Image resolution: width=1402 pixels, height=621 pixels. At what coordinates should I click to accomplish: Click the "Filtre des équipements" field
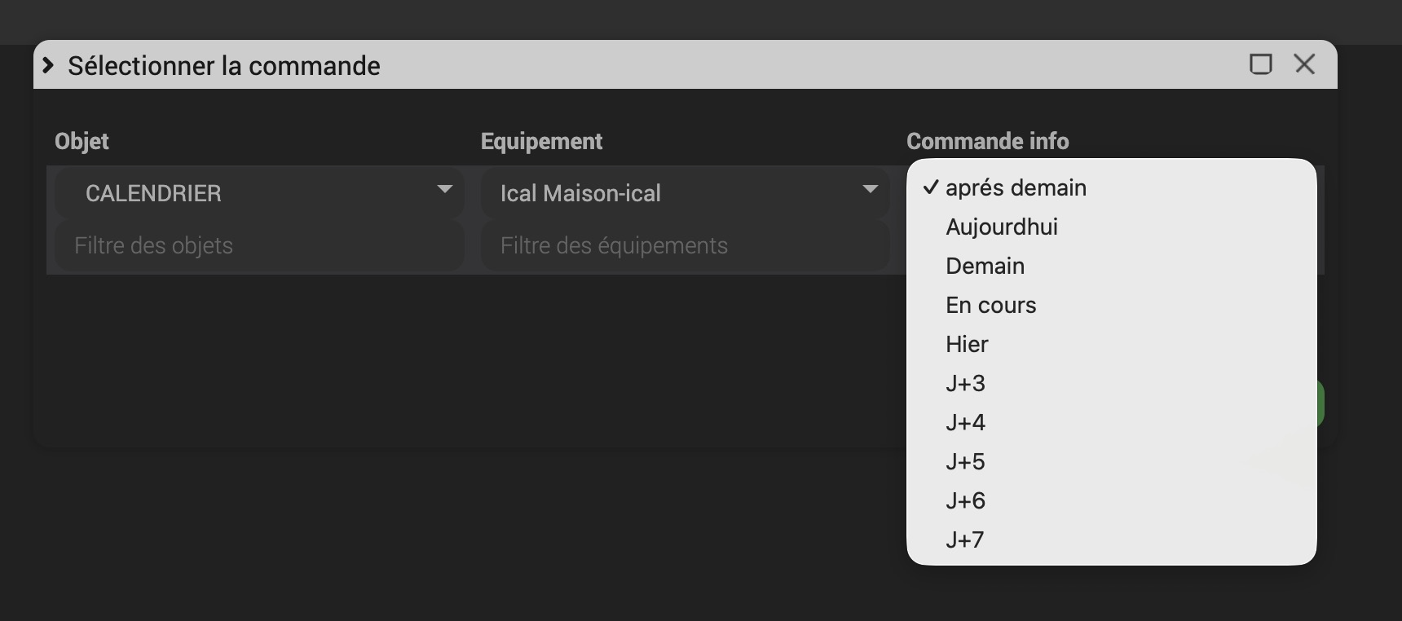683,245
